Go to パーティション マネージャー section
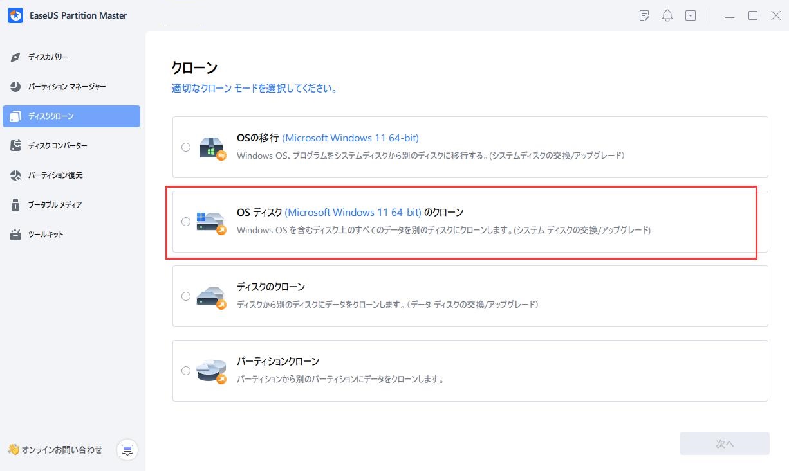 tap(71, 87)
